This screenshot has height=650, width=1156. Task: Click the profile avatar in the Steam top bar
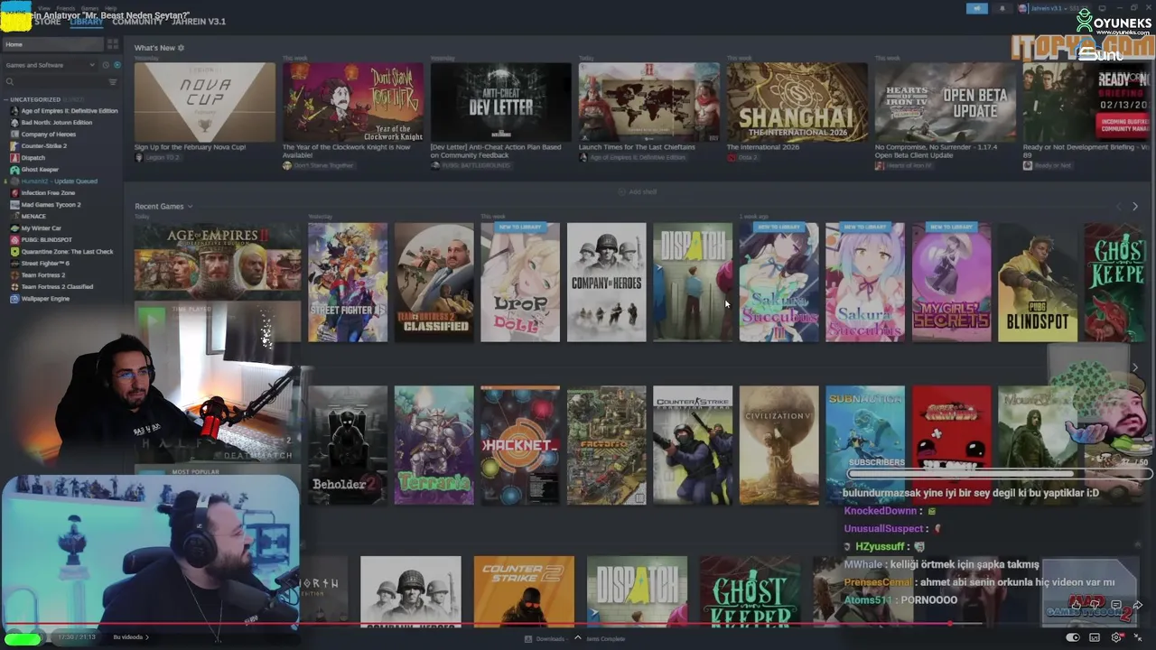(x=1022, y=8)
